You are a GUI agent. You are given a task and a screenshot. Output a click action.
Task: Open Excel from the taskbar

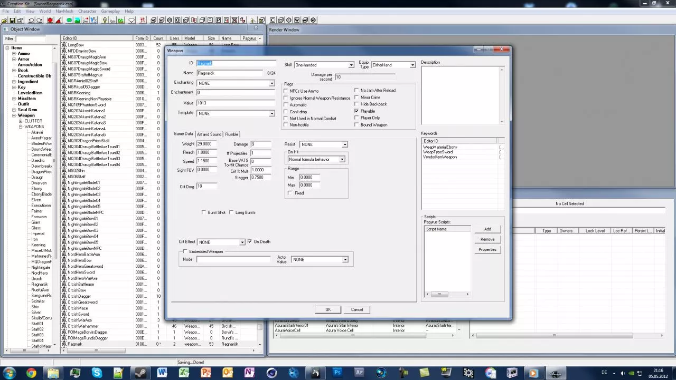click(184, 373)
